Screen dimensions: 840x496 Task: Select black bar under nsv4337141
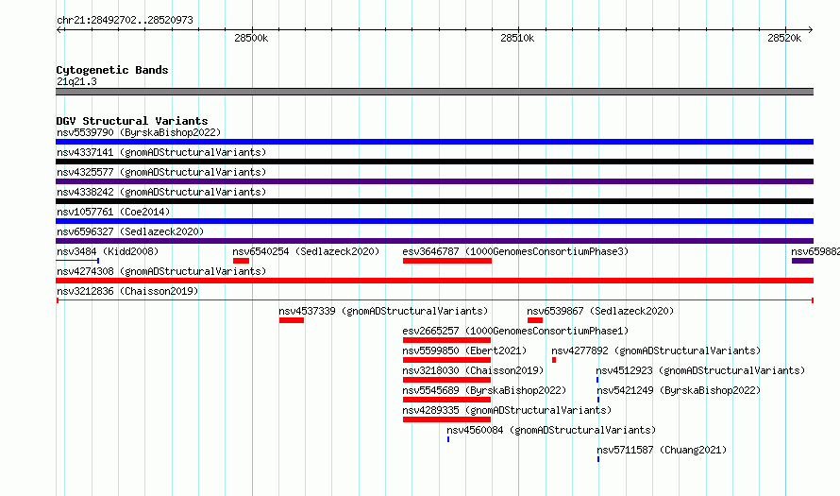point(434,162)
